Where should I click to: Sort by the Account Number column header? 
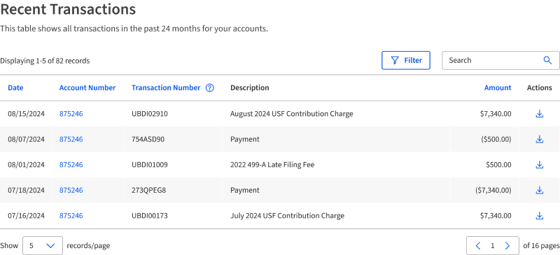click(x=87, y=88)
